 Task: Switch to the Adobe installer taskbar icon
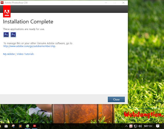click(35, 126)
